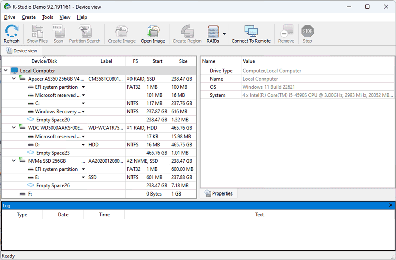Click the Local Computer monitor icon

coord(15,70)
